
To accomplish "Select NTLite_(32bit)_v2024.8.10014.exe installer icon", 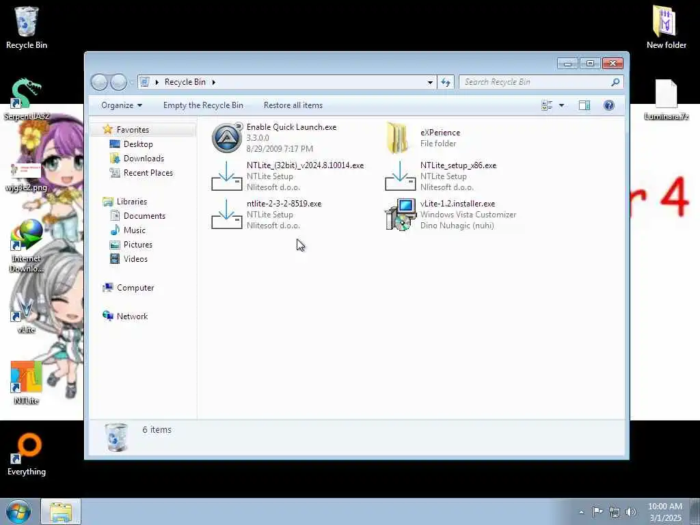I will tap(227, 176).
